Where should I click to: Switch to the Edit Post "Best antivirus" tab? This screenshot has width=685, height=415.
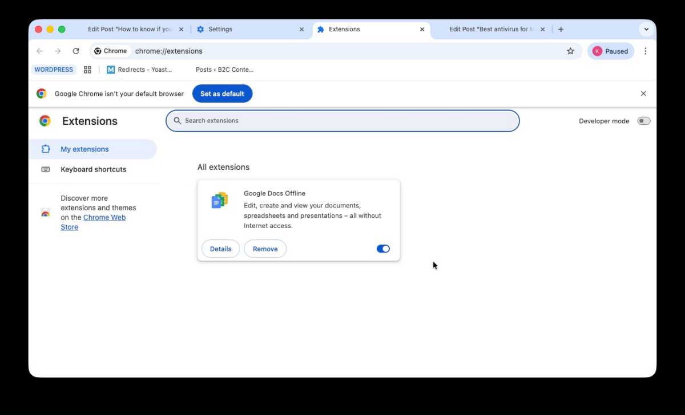click(x=492, y=29)
